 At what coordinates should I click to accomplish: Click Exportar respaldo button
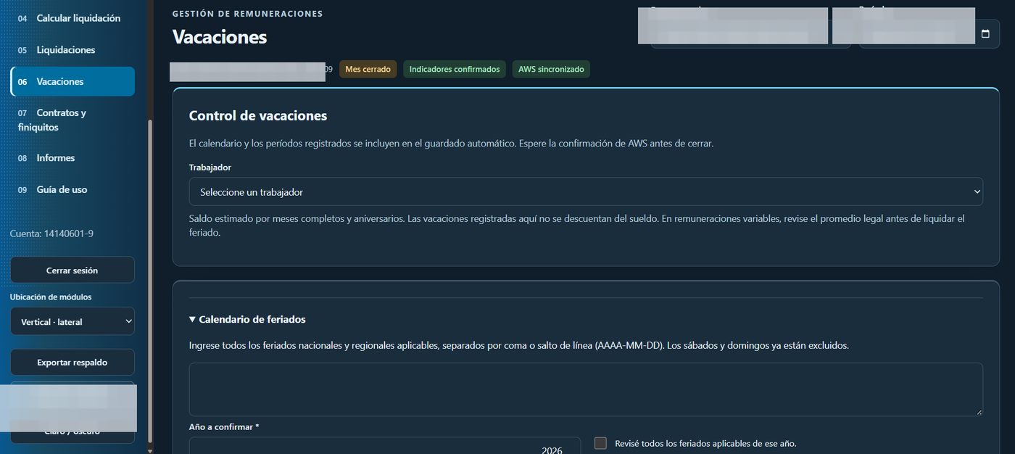[72, 362]
